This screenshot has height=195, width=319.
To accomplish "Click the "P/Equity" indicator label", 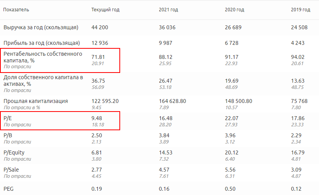I will [x=14, y=153].
